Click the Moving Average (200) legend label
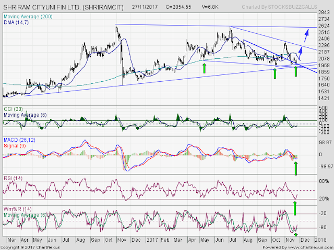The width and height of the screenshot is (334, 250). (28, 17)
